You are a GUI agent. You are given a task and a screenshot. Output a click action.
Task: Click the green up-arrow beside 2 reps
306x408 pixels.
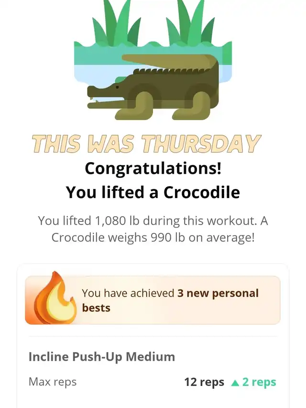pos(235,383)
